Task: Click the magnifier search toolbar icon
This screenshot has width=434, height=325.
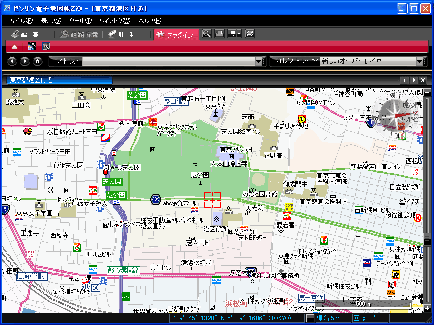Action: point(207,34)
